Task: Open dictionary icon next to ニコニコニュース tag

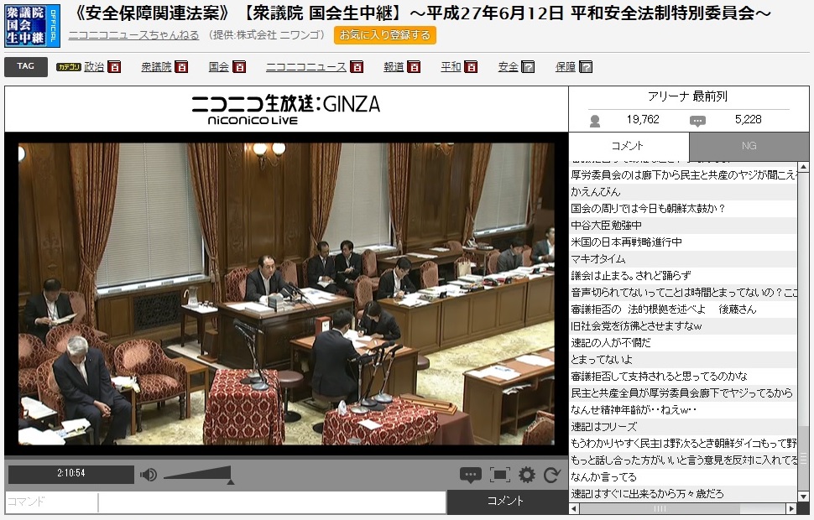Action: (x=357, y=67)
